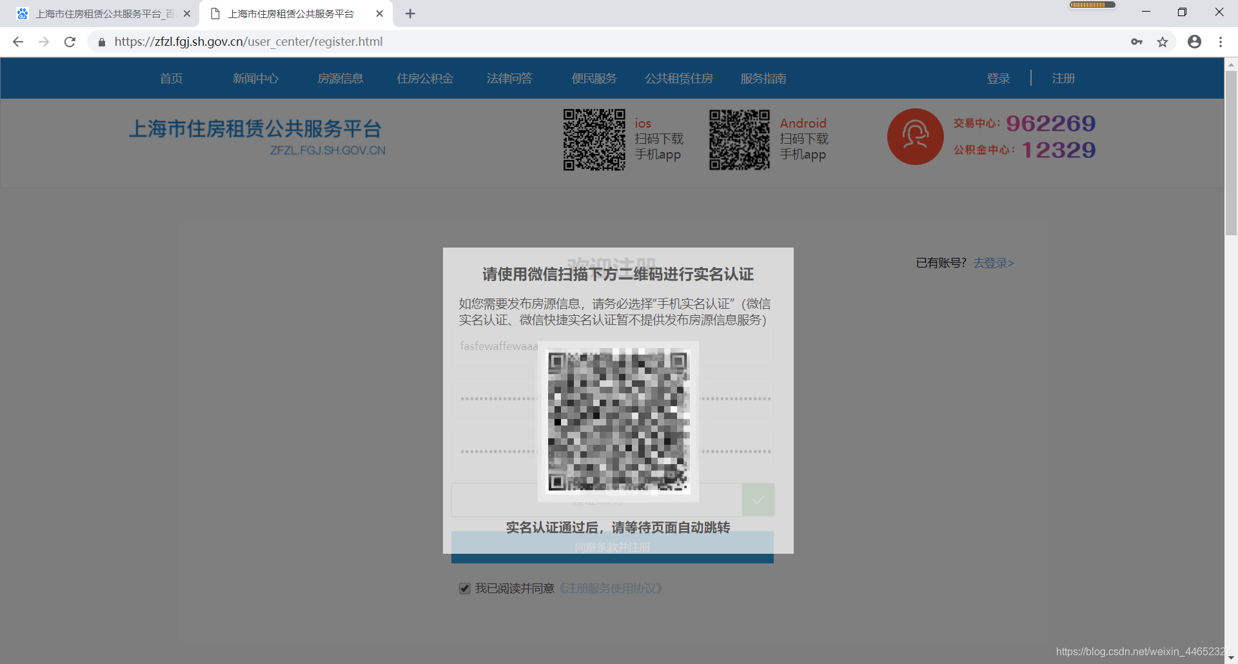The width and height of the screenshot is (1238, 664).
Task: Open a new browser tab
Action: coord(410,14)
